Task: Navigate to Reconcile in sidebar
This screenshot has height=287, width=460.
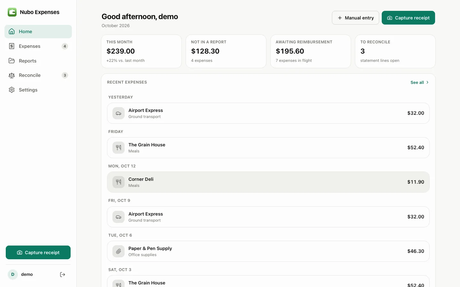Action: tap(38, 75)
